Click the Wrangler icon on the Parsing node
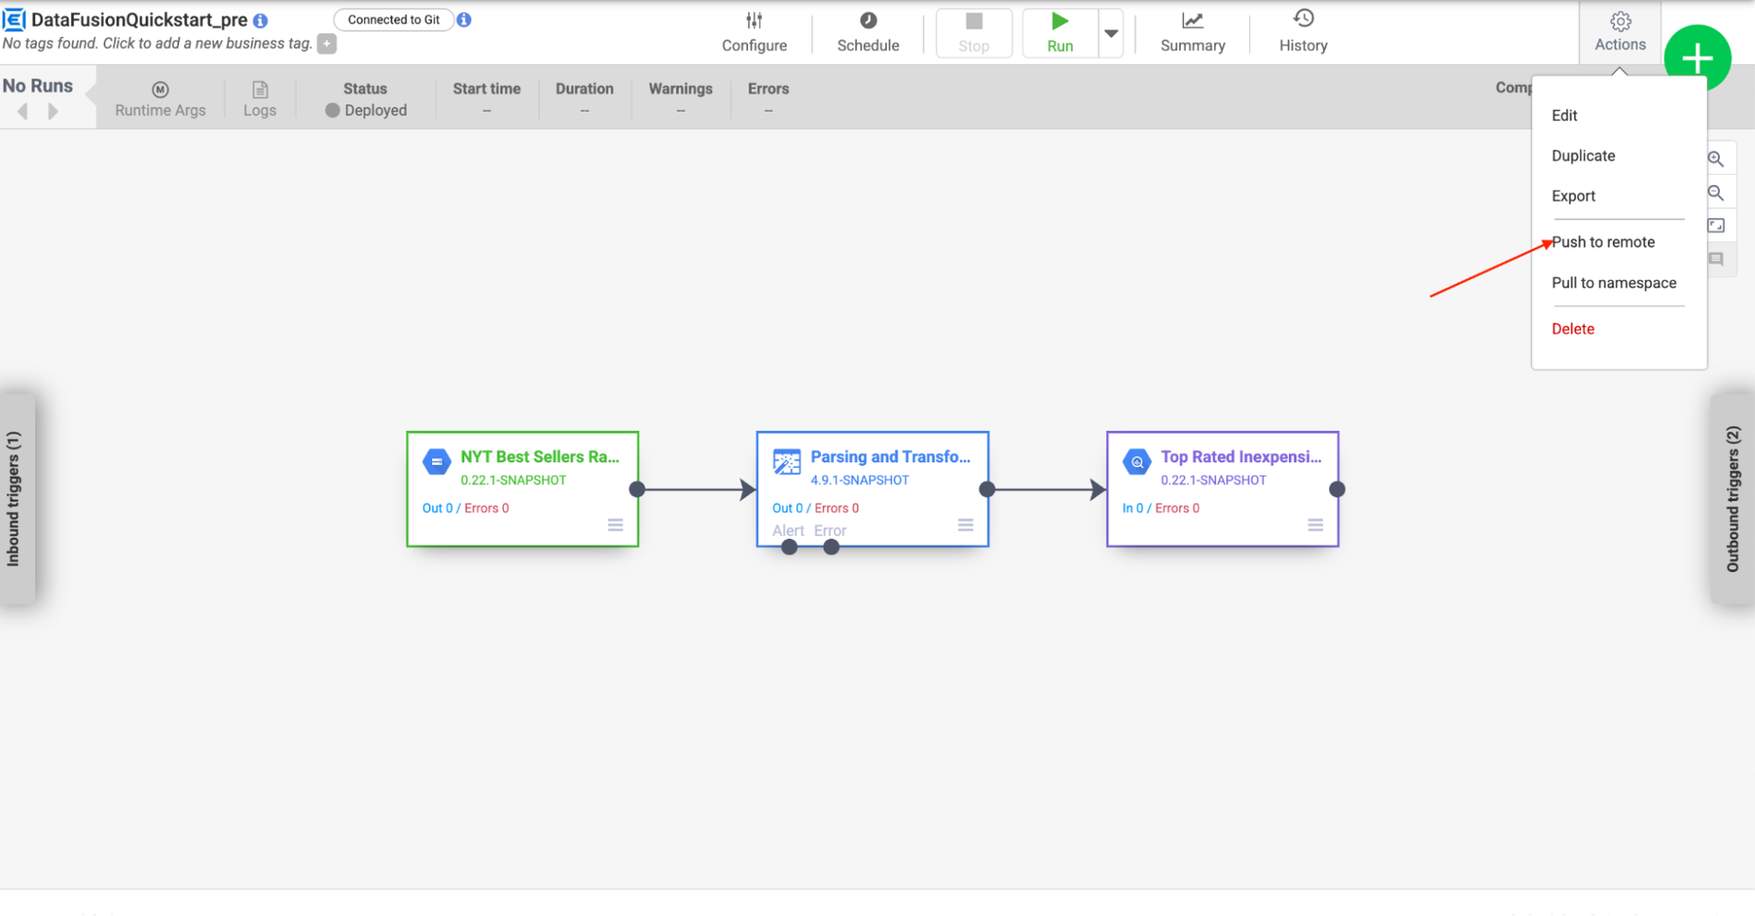Viewport: 1755px width, 916px height. pos(786,462)
